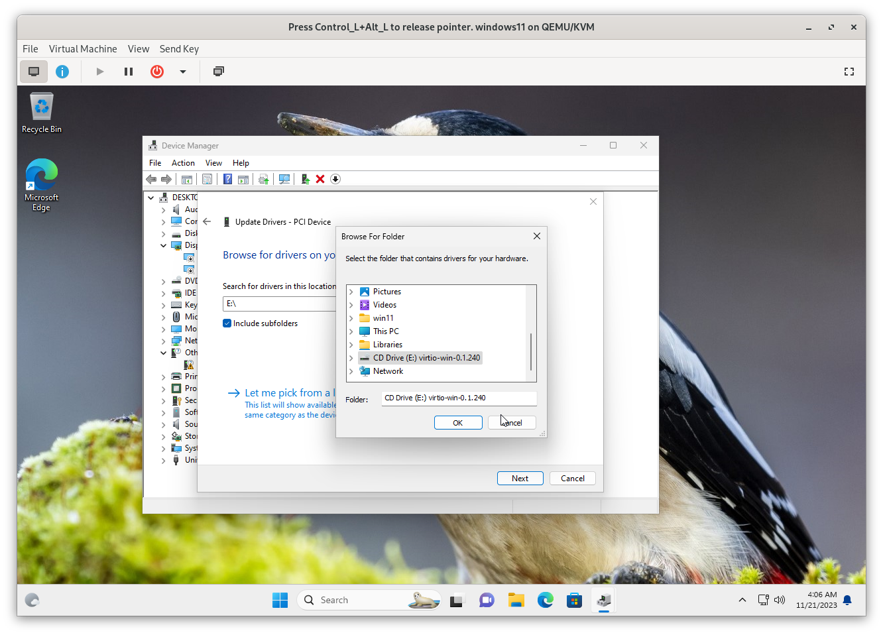The width and height of the screenshot is (883, 635).
Task: Click the notification bell in system tray
Action: 847,600
